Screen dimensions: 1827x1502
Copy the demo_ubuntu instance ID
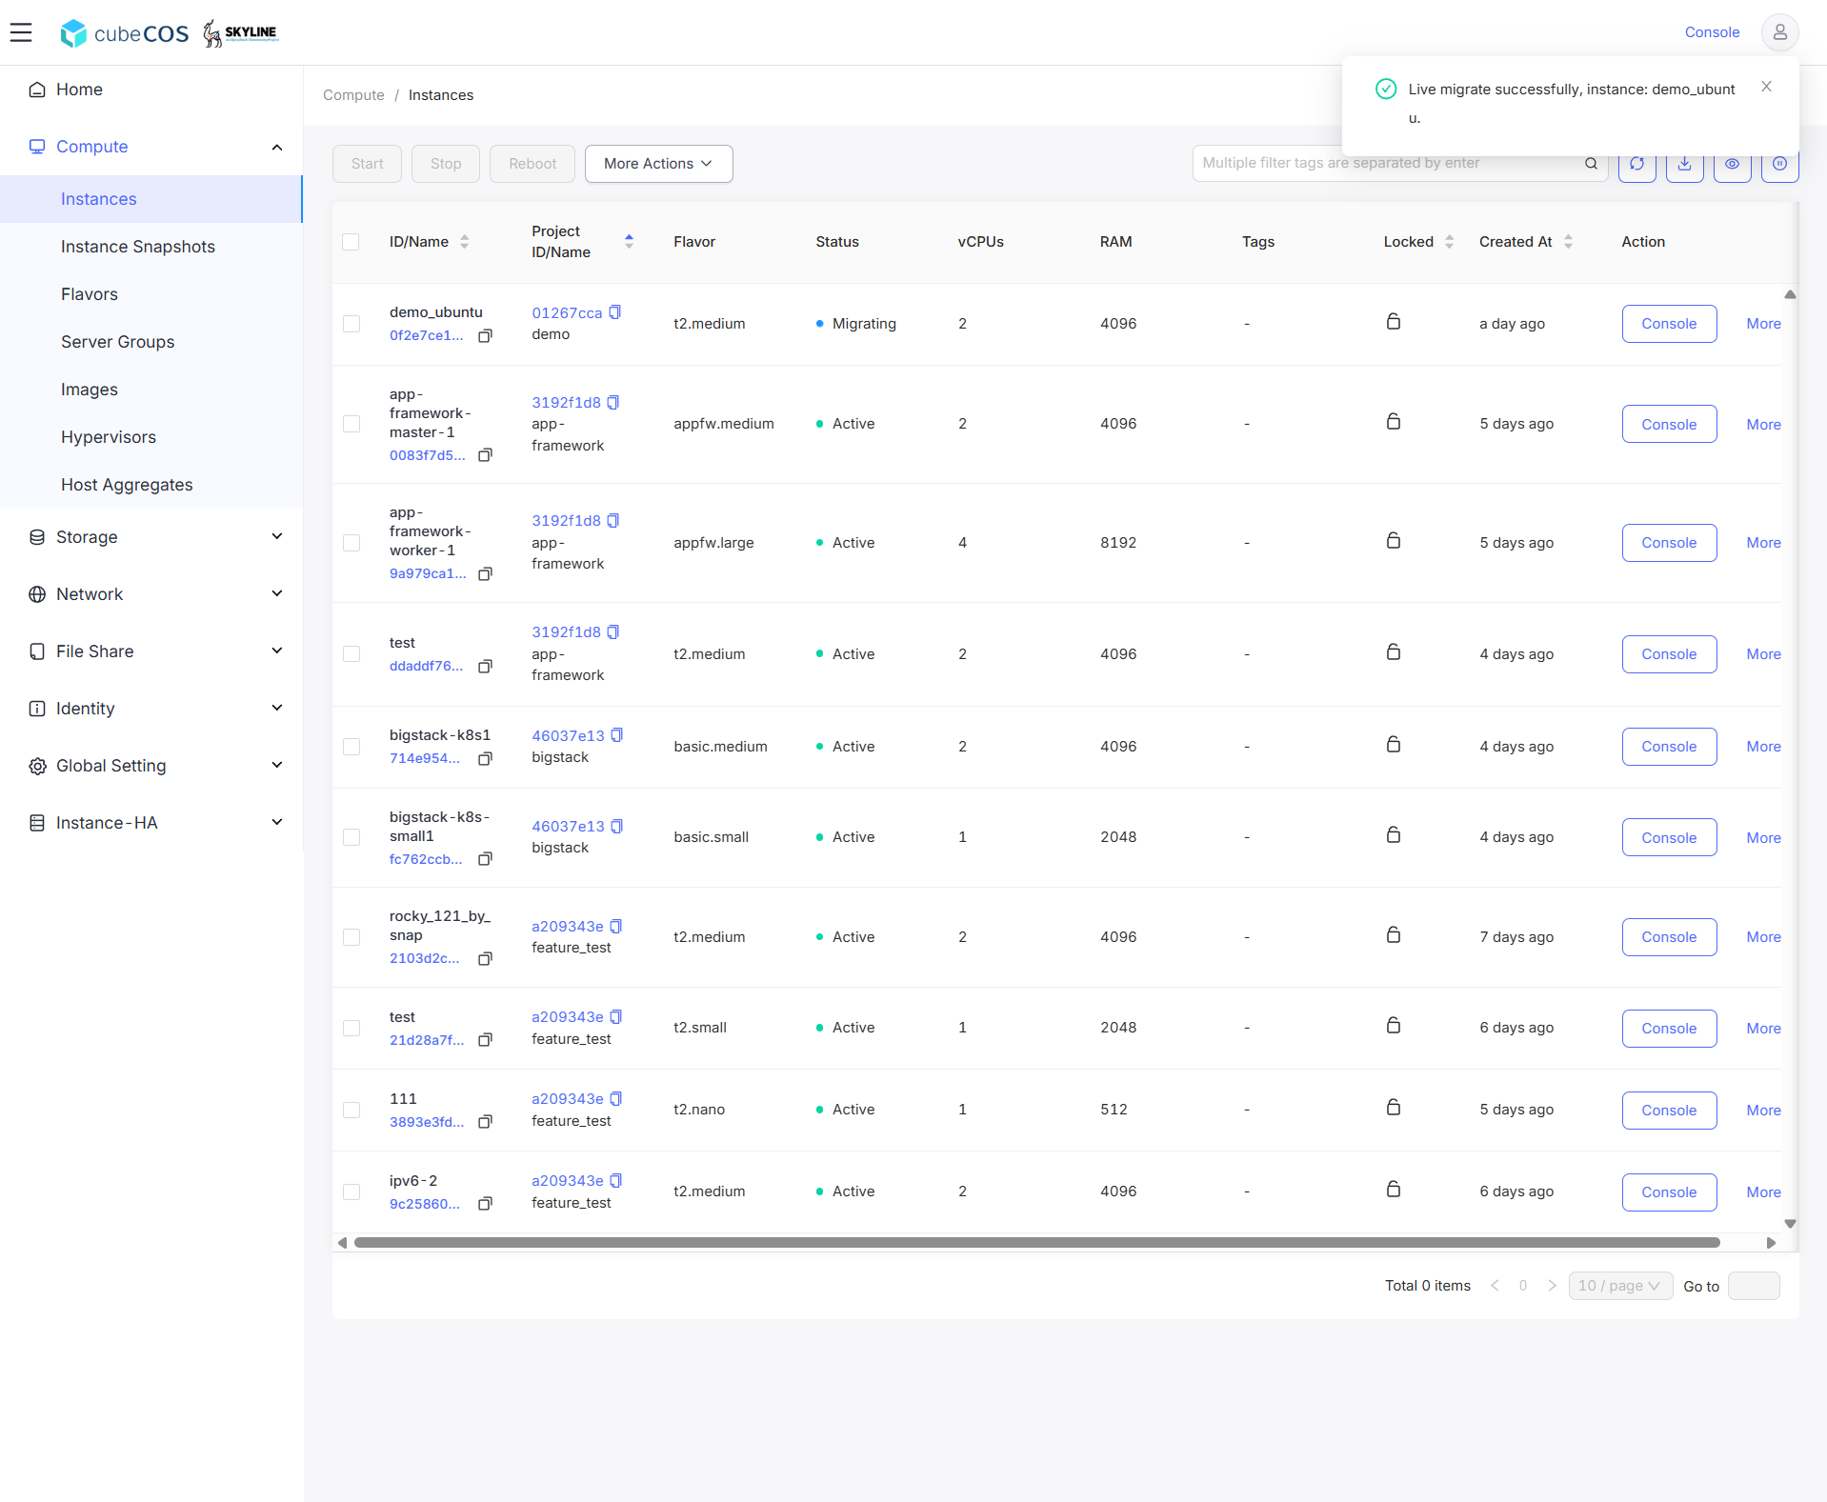(x=485, y=335)
